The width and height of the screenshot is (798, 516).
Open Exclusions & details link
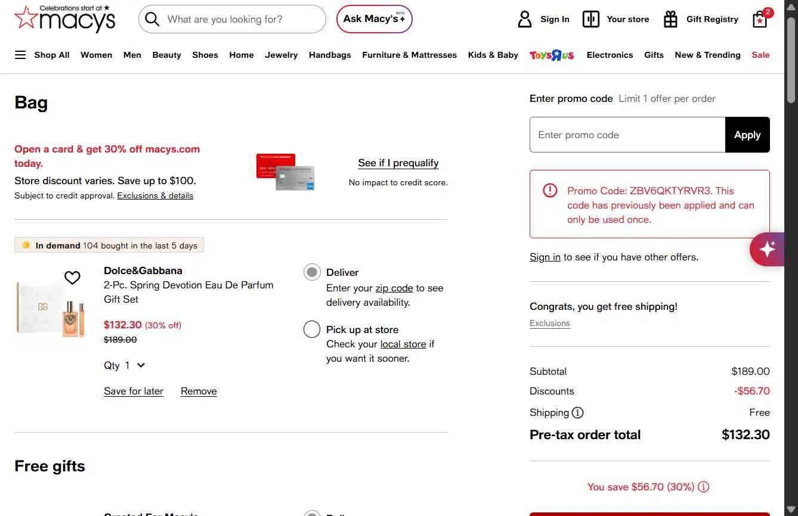[x=155, y=195]
